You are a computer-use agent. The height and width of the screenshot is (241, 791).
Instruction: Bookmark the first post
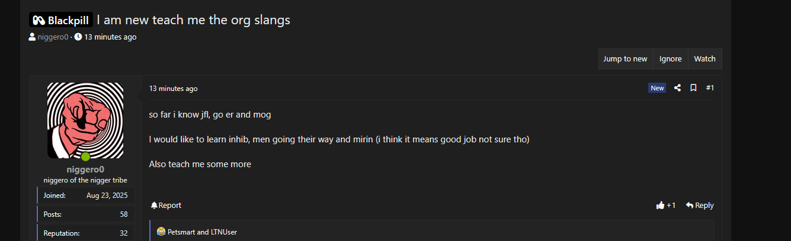693,88
